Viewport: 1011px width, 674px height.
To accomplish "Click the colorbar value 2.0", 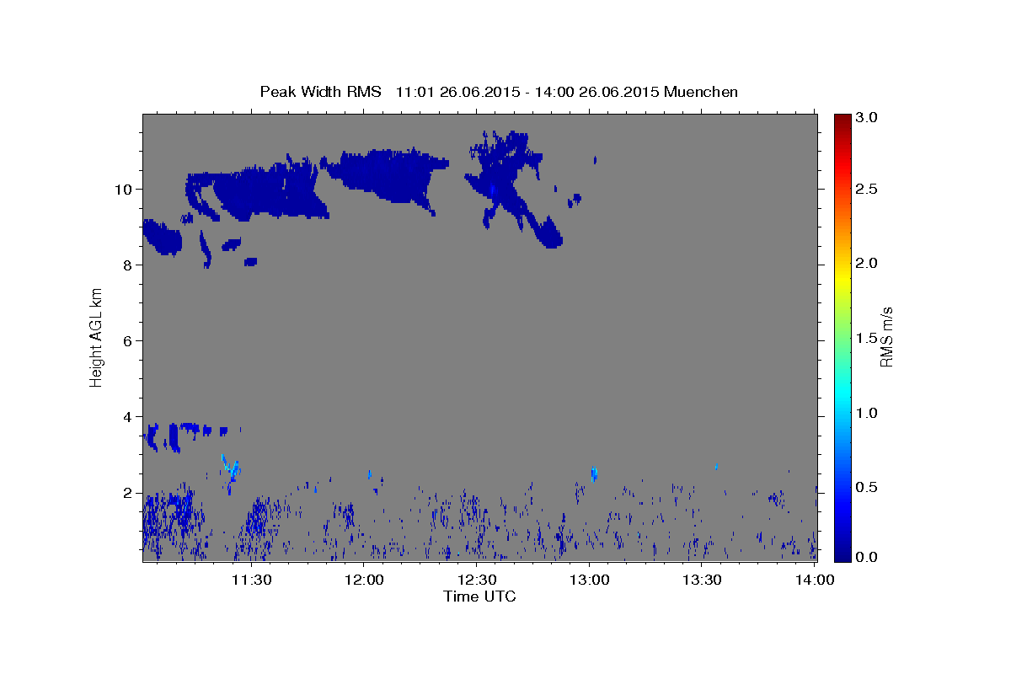I will [867, 263].
